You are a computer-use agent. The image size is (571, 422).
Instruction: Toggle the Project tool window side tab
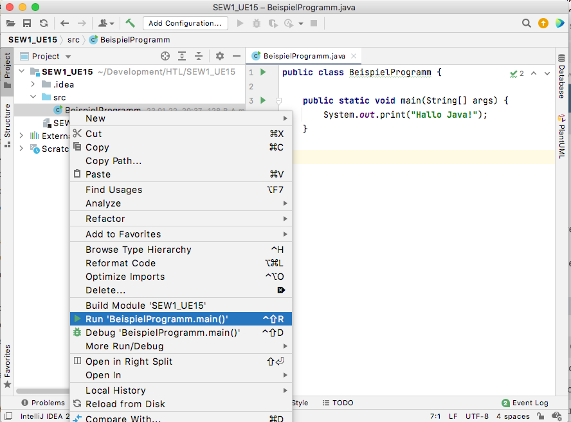(x=7, y=71)
